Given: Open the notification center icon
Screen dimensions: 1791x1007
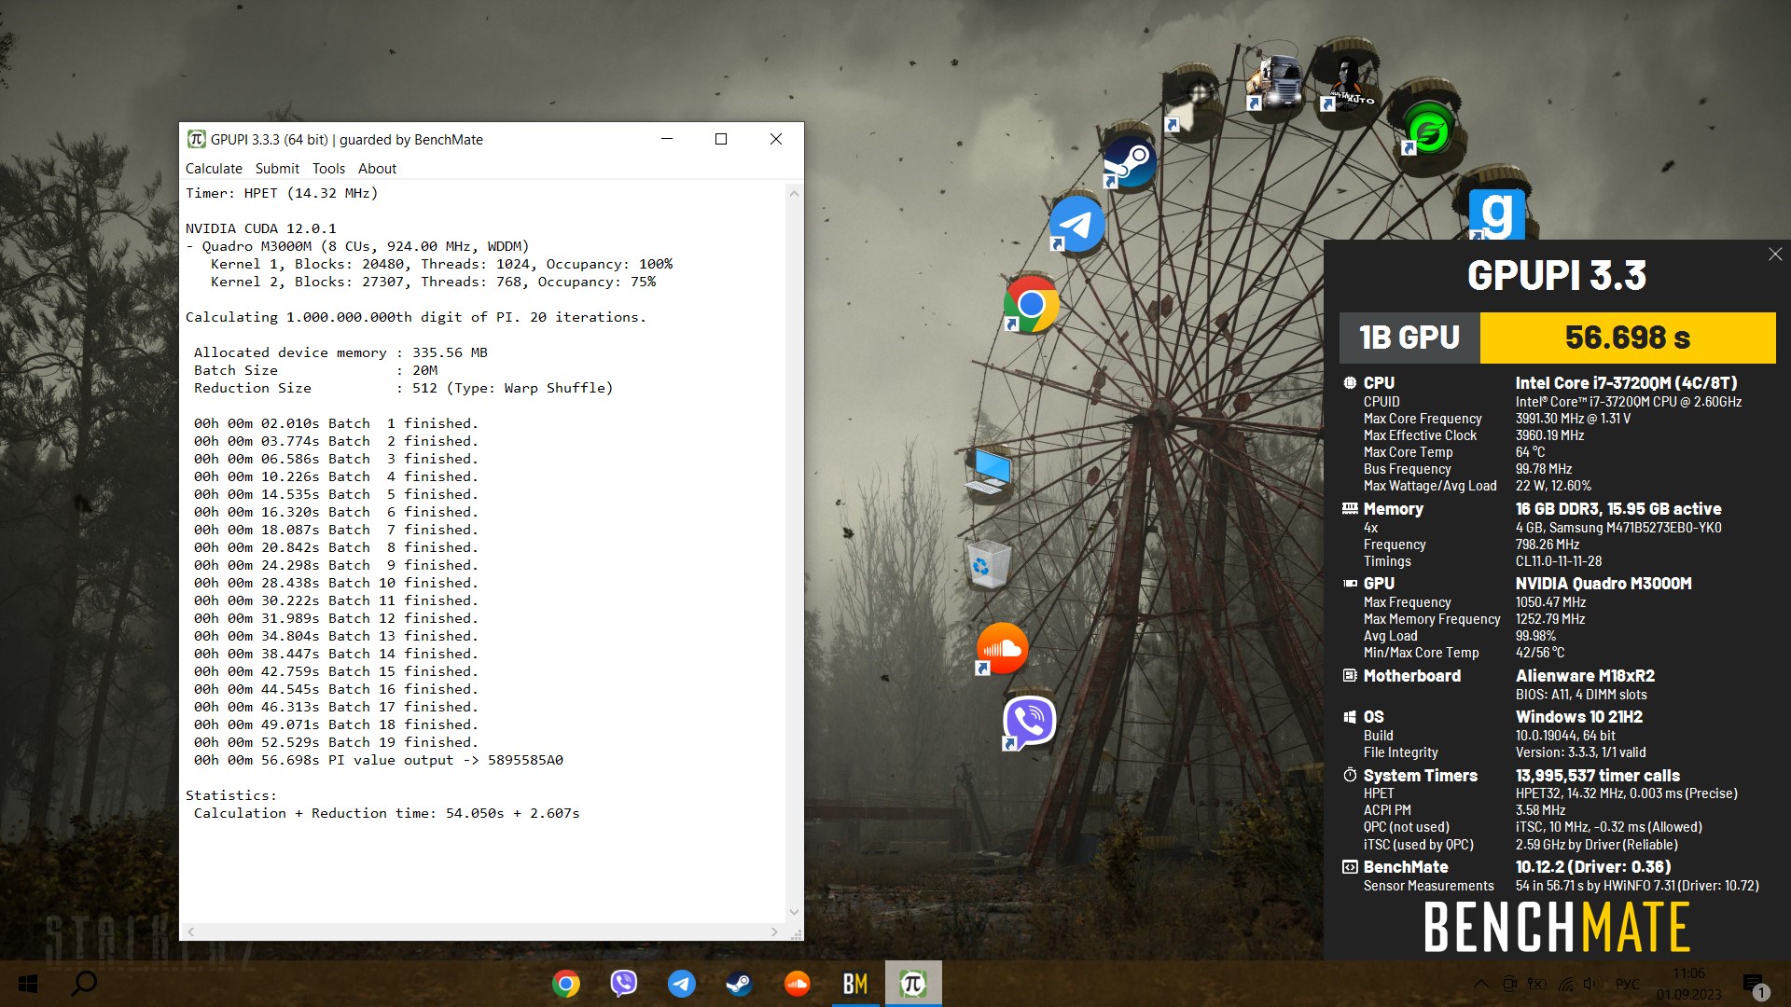Looking at the screenshot, I should 1754,985.
